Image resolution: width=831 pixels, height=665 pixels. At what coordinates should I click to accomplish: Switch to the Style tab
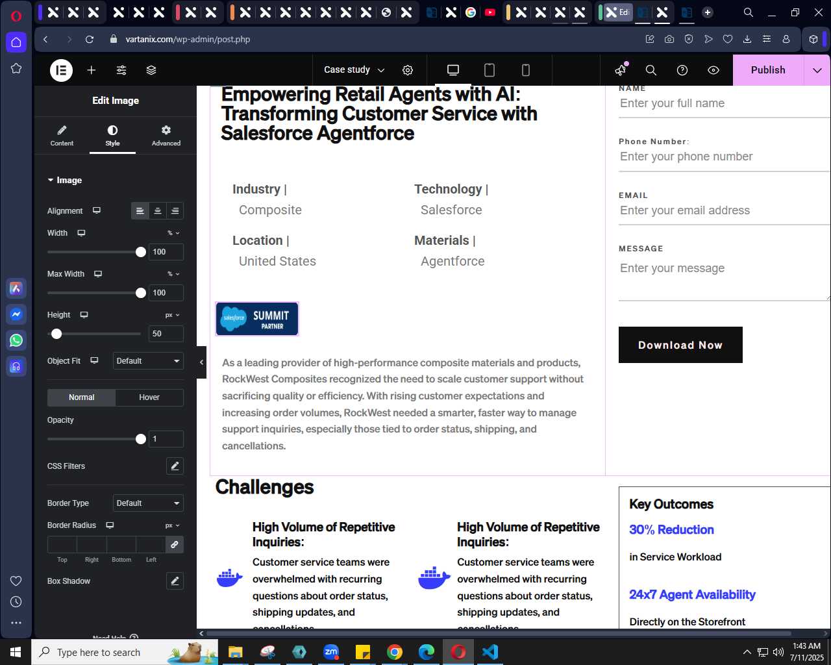(x=112, y=135)
